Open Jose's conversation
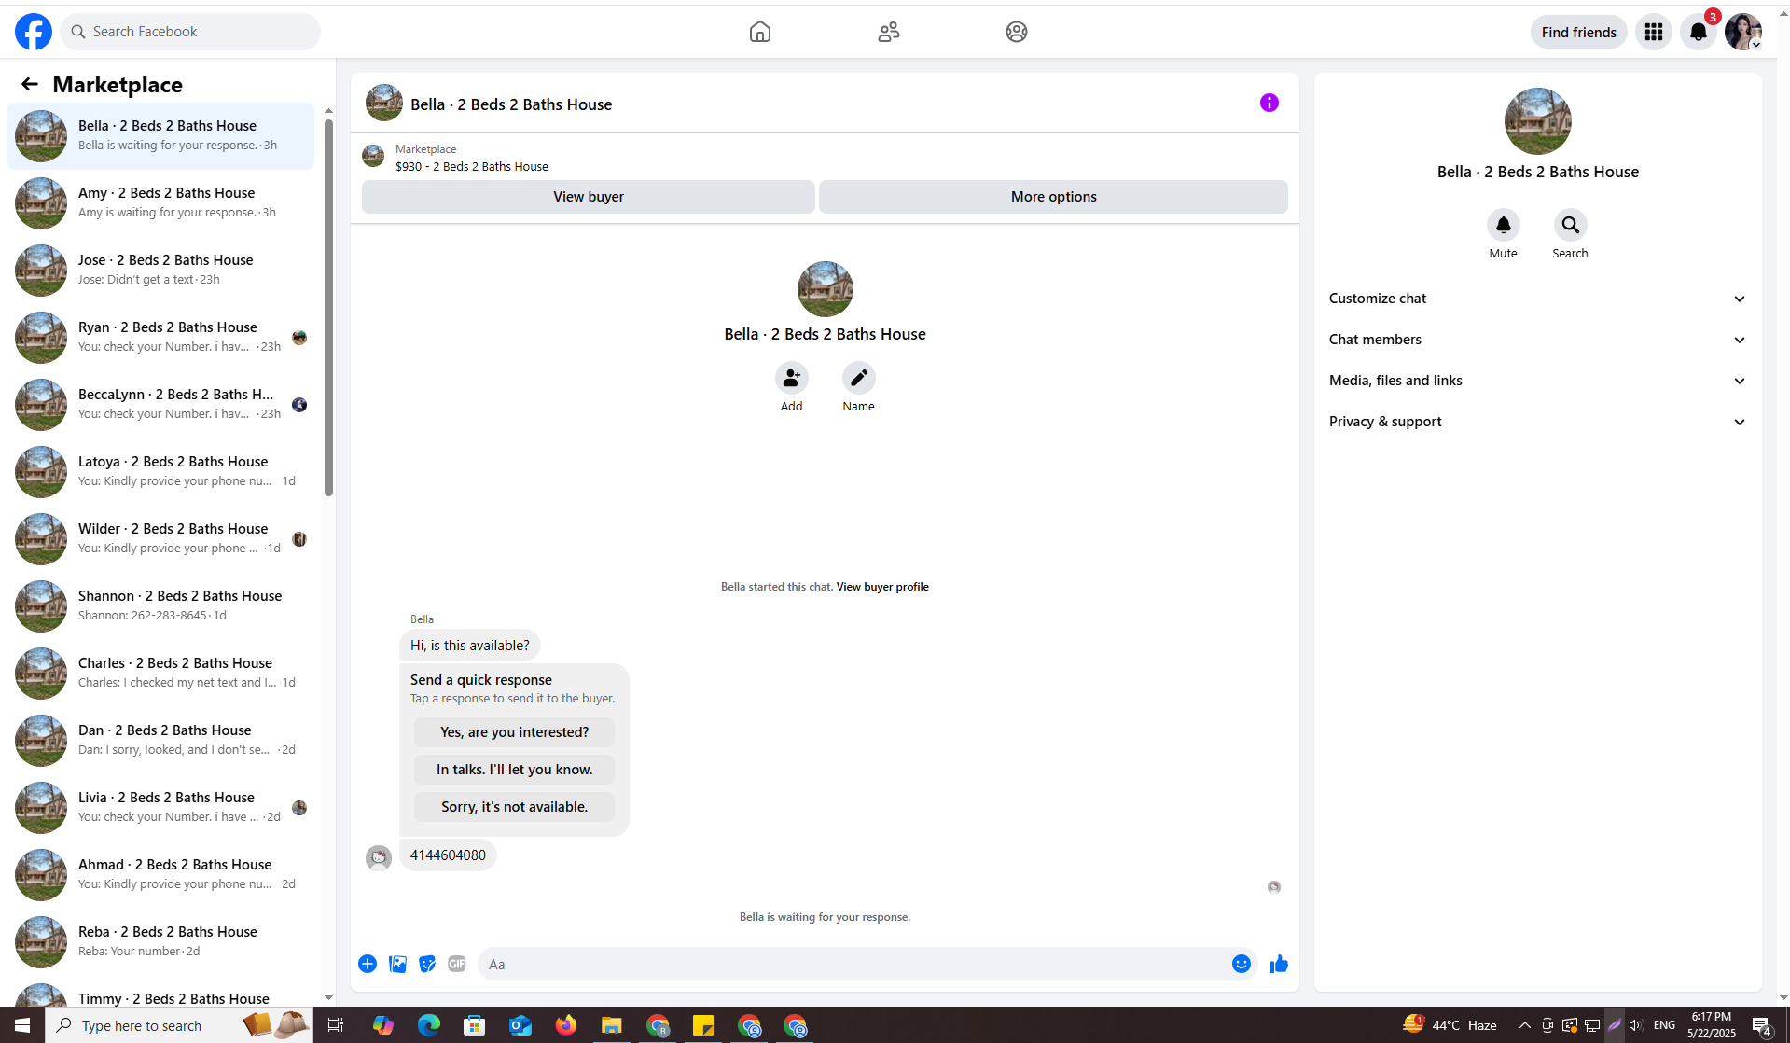This screenshot has width=1790, height=1043. [160, 270]
